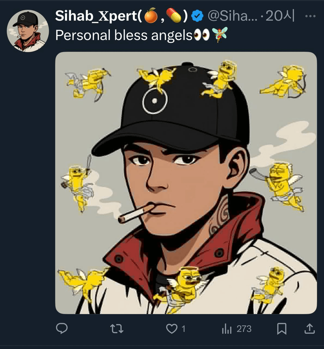Screen dimensions: 324x349
Task: Share the tweet via the upload arrow icon
Action: (309, 329)
